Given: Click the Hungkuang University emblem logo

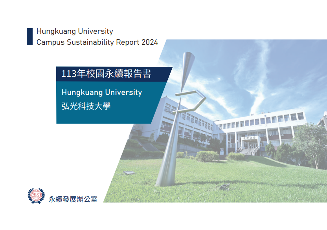Looking at the screenshot, I should pos(36,196).
